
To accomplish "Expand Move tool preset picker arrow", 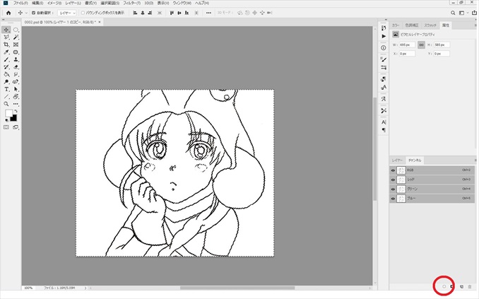I will click(26, 13).
